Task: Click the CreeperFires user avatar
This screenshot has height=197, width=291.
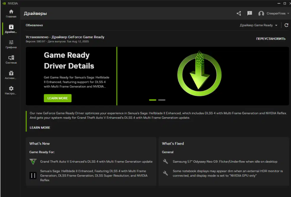Action: tap(261, 14)
